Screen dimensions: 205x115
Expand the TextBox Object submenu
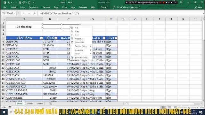tap(81, 46)
